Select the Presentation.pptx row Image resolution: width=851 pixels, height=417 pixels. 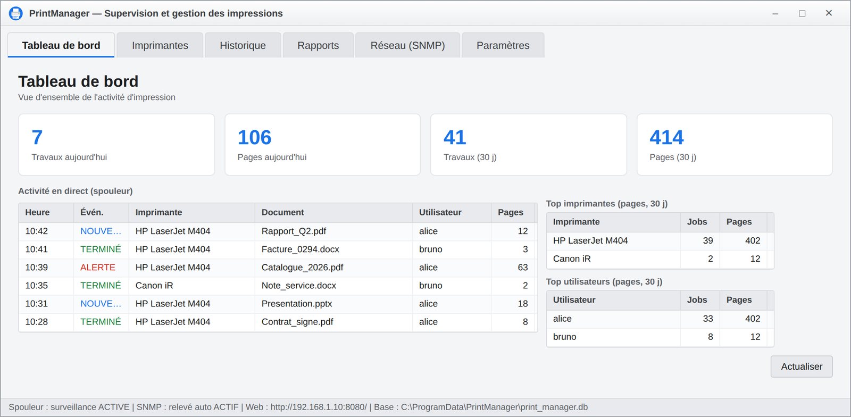[278, 304]
